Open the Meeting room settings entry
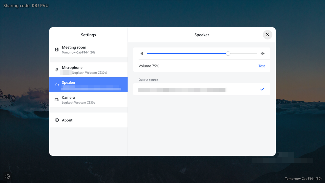This screenshot has height=183, width=325. click(88, 50)
